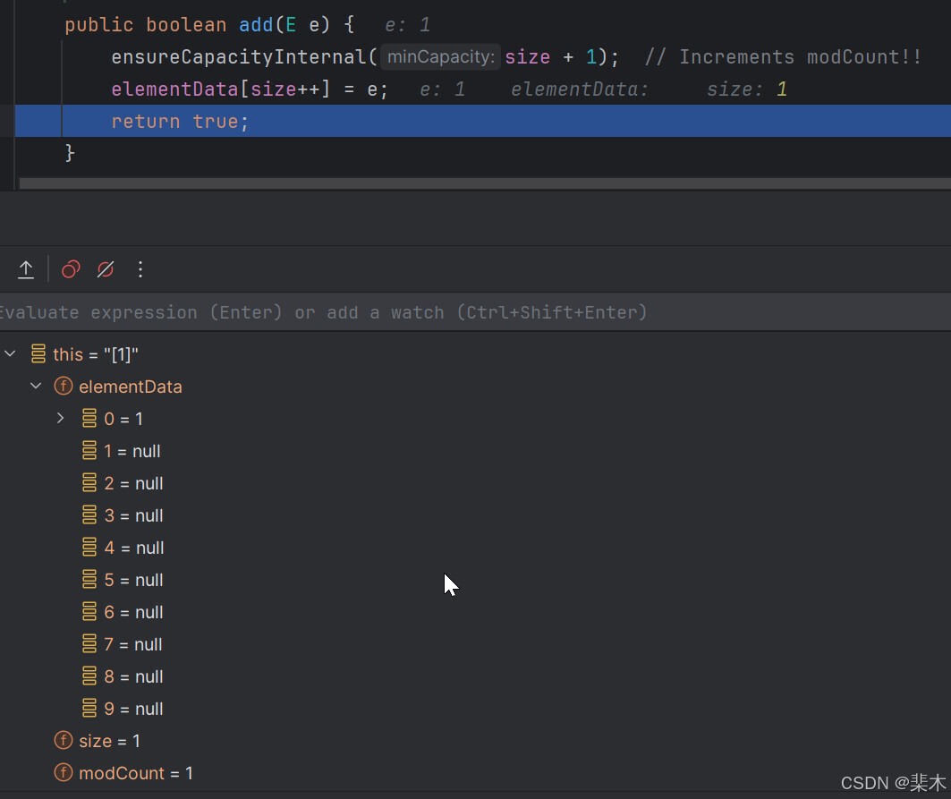The height and width of the screenshot is (799, 951).
Task: Click the highlighted 'return true;' line
Action: pos(483,121)
